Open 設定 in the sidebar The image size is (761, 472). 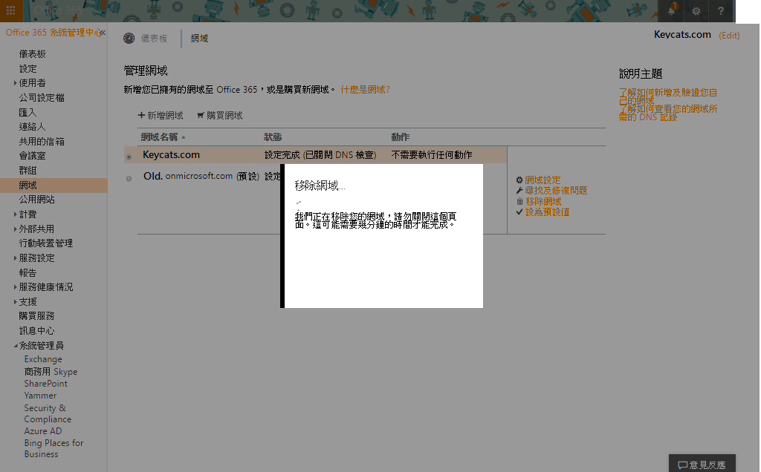[27, 69]
